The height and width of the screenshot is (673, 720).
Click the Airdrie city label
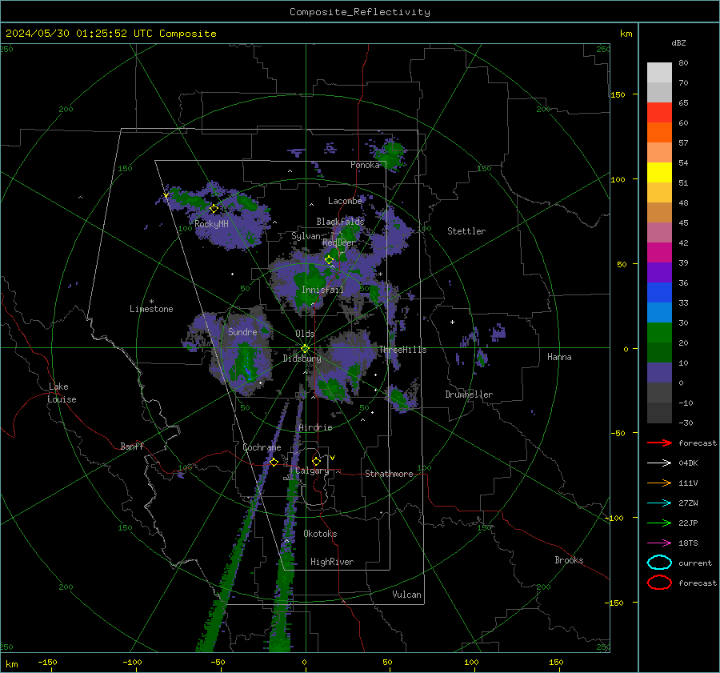(x=315, y=427)
